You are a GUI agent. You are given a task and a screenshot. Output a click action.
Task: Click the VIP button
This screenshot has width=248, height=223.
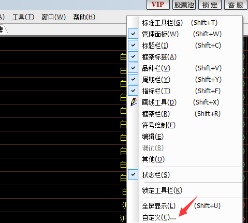click(158, 5)
